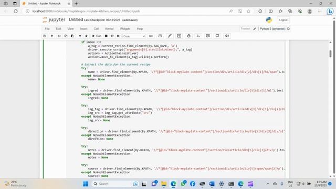Save and checkpoint the notebook
The width and height of the screenshot is (336, 189).
45,36
